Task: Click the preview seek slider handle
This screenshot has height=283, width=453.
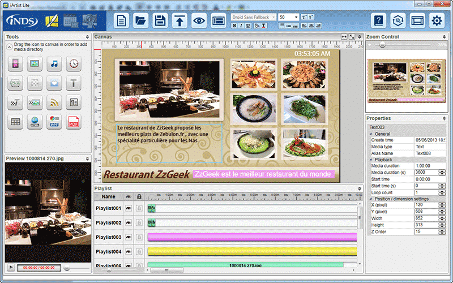Action: click(67, 268)
